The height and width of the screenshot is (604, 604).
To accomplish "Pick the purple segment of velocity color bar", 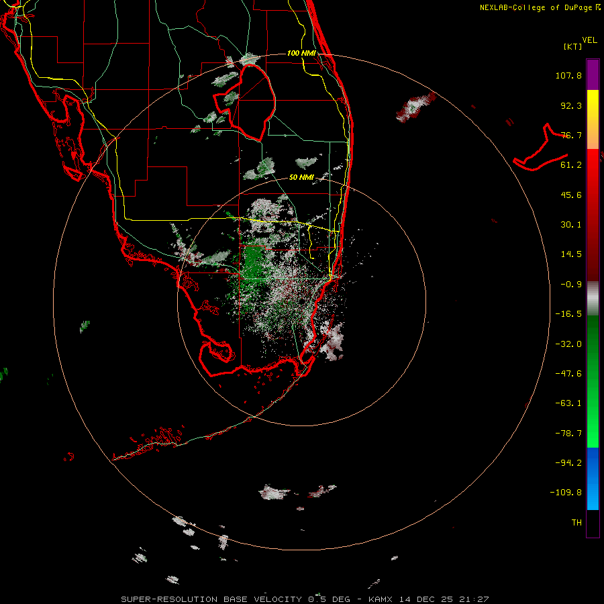I will 593,74.
